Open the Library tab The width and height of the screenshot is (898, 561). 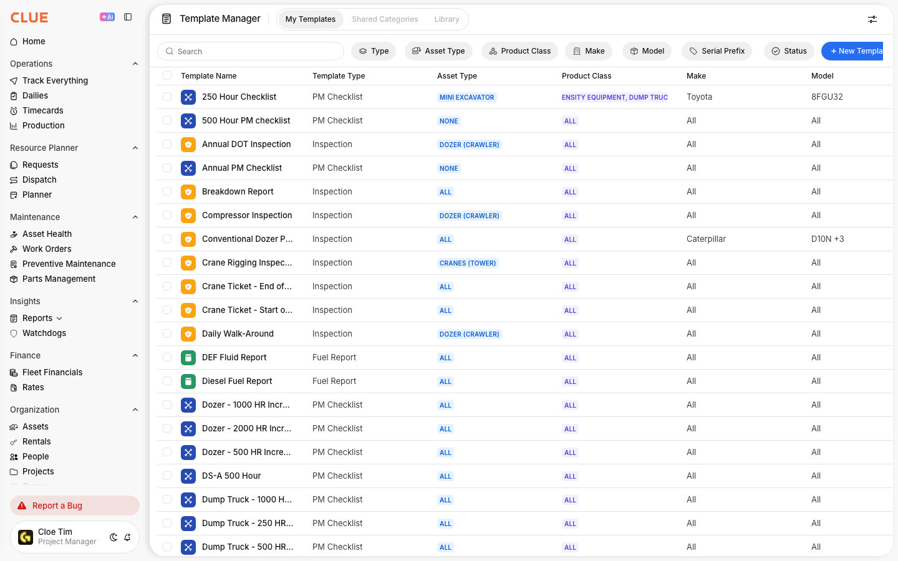point(447,19)
